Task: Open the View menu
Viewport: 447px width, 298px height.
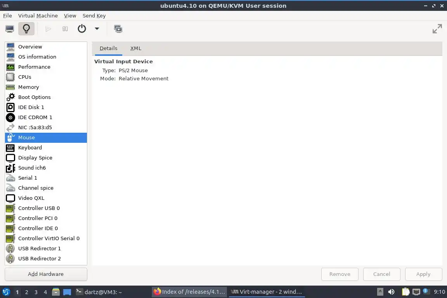Action: point(70,16)
